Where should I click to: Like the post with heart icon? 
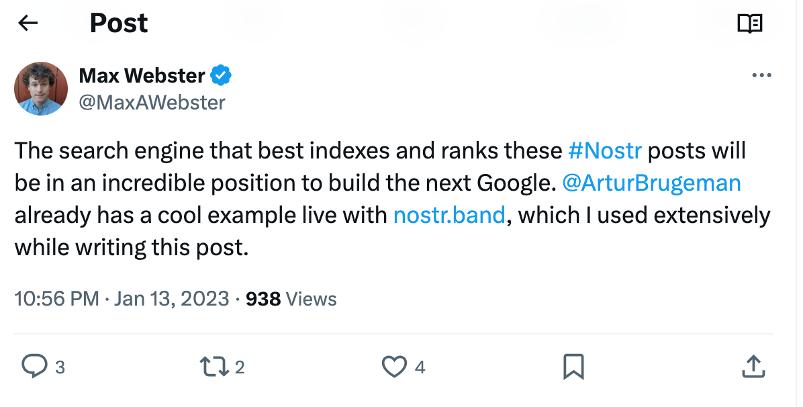tap(394, 367)
